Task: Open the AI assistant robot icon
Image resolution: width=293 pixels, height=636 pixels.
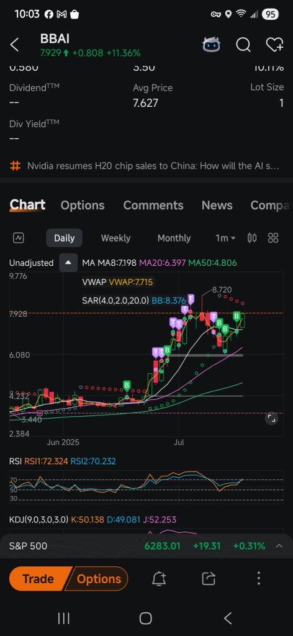Action: pos(212,45)
